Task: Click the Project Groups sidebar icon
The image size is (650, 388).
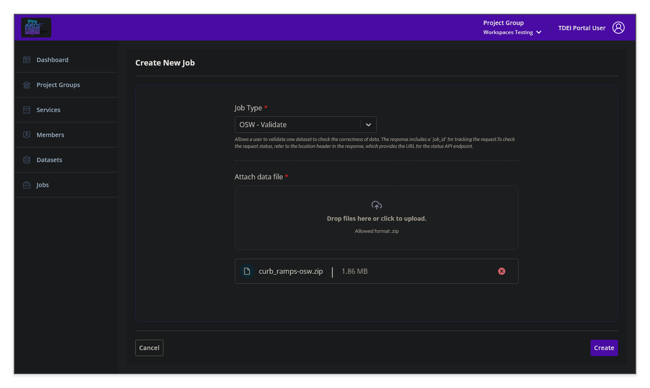Action: click(x=27, y=84)
